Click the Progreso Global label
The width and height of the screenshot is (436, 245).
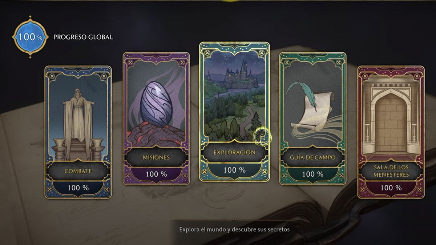83,37
